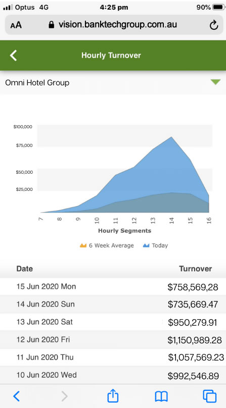Open the Safari share sheet icon

(113, 395)
